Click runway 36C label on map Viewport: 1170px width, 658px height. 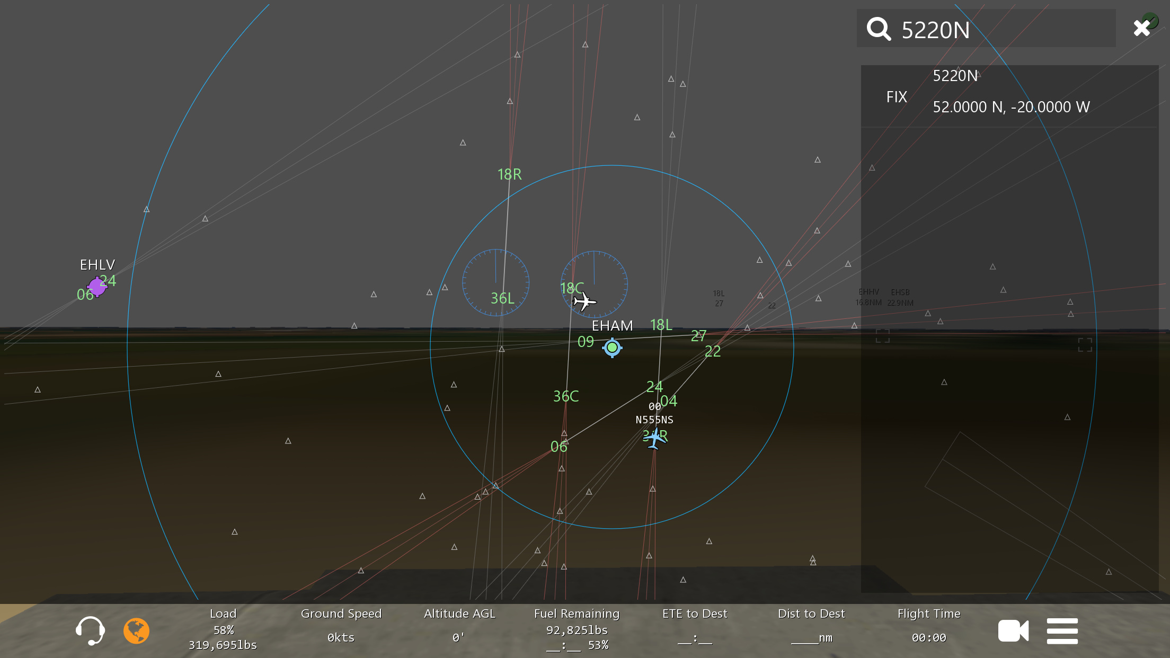click(x=565, y=396)
